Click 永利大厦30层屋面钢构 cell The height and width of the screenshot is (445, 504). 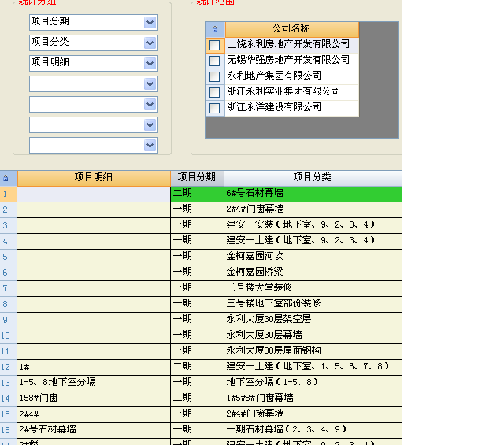click(x=313, y=352)
